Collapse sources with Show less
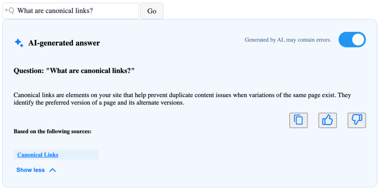Viewport: 380px width, 191px height. [x=30, y=170]
